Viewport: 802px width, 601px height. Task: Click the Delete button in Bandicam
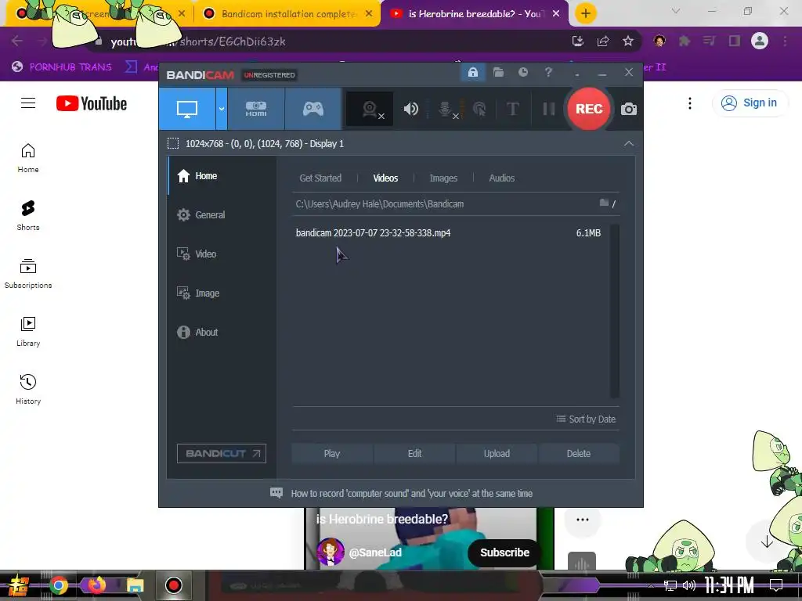click(x=579, y=453)
